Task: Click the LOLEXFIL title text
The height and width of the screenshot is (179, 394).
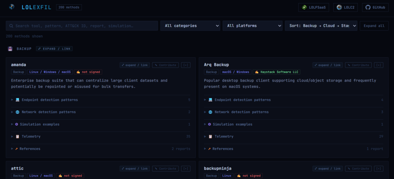Action: point(37,8)
